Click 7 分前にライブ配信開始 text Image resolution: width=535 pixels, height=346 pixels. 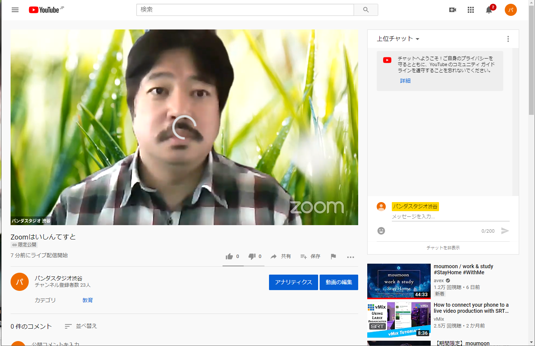pos(39,255)
